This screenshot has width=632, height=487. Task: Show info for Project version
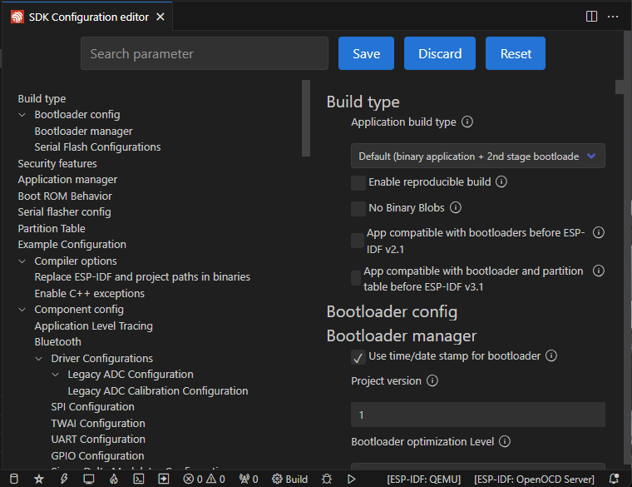point(432,380)
